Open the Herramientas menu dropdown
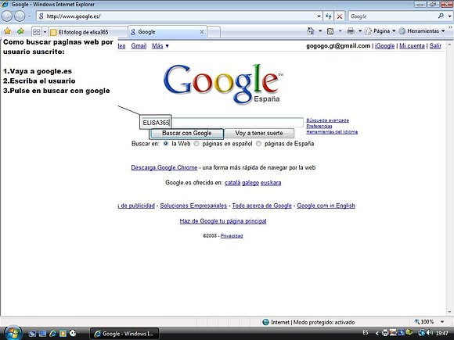The height and width of the screenshot is (340, 454). coord(422,31)
